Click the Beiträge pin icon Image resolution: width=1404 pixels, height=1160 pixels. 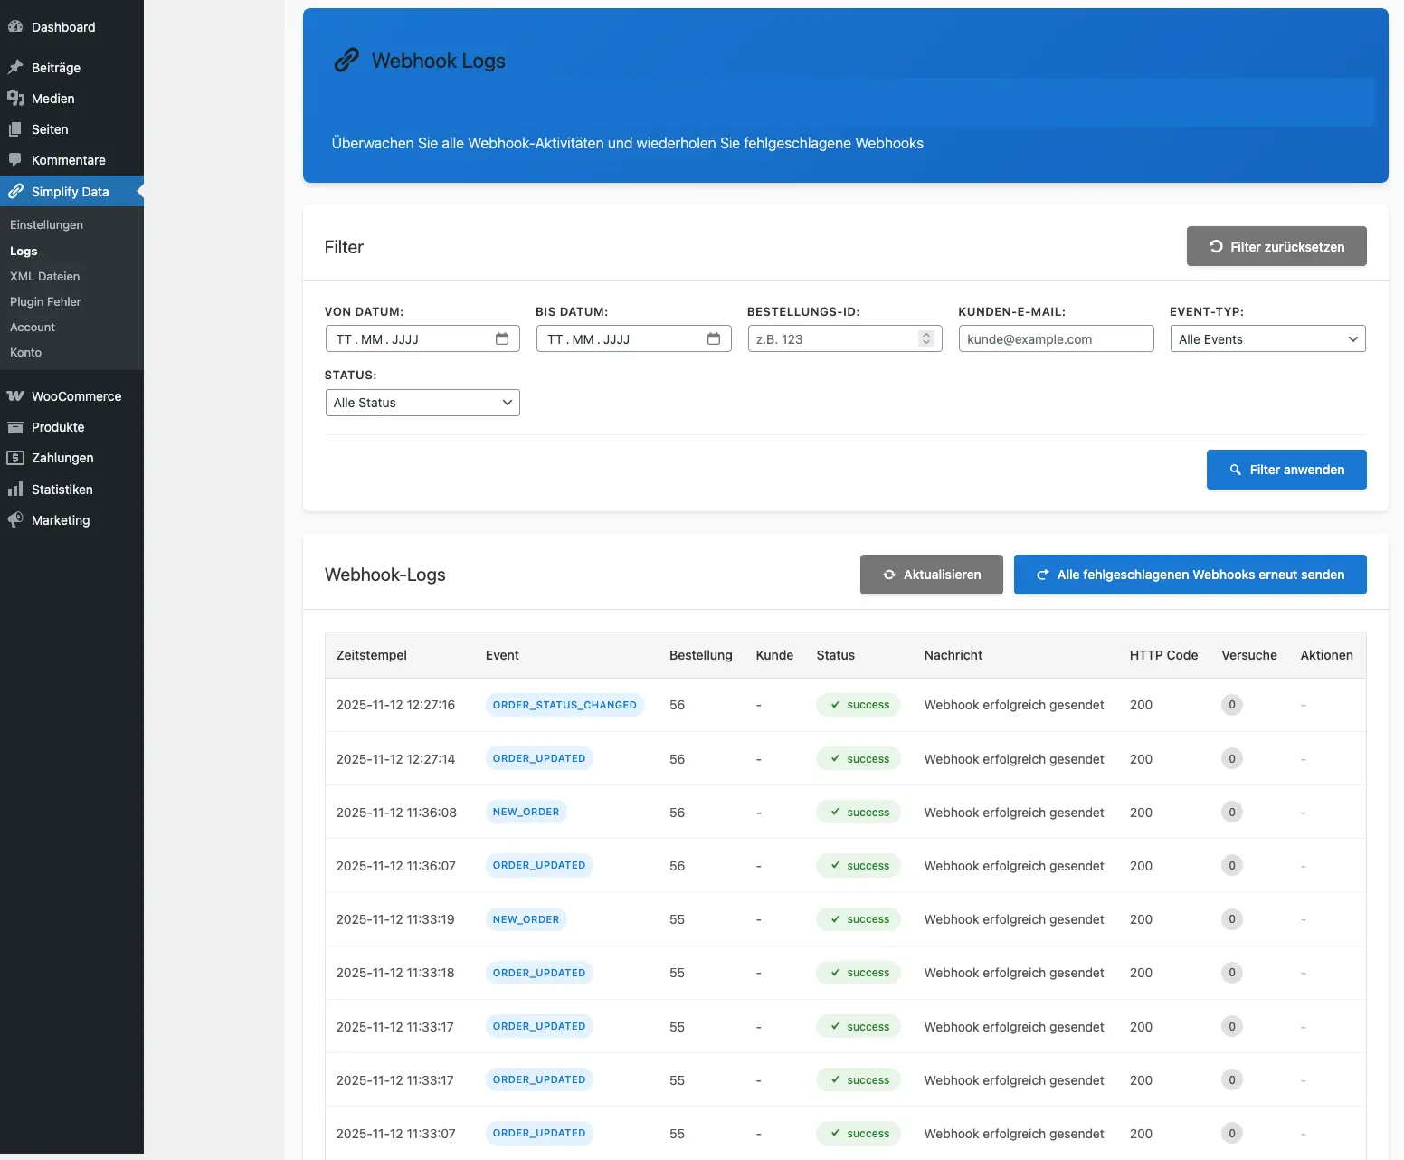pyautogui.click(x=15, y=68)
